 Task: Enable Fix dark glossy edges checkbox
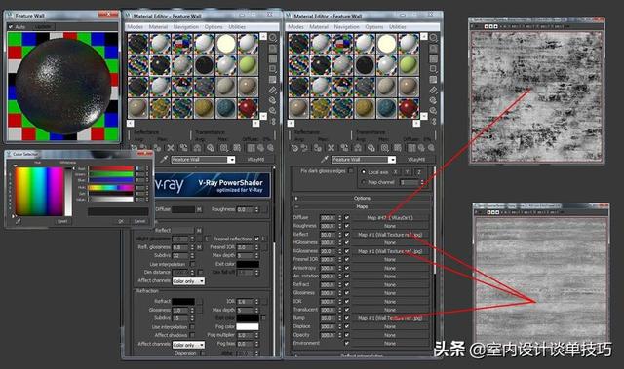351,170
